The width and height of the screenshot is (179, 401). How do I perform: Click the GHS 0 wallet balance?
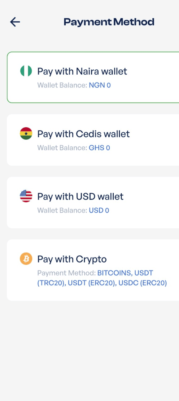(x=99, y=148)
